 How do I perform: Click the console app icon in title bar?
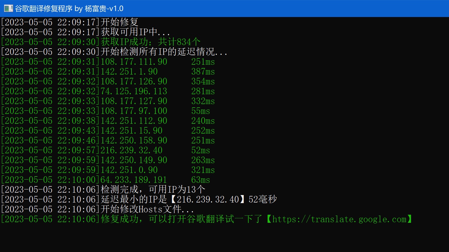tap(8, 8)
